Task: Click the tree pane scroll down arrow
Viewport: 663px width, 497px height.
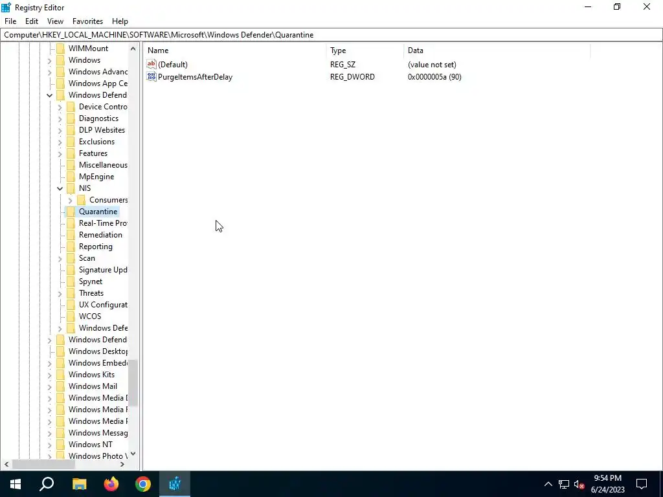Action: pyautogui.click(x=133, y=454)
